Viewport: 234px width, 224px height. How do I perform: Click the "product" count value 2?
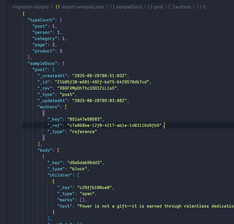(61, 51)
